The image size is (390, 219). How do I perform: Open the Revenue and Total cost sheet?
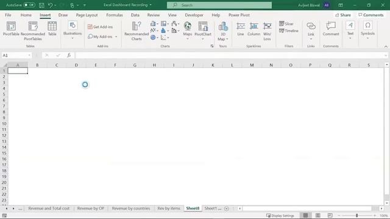(x=49, y=208)
